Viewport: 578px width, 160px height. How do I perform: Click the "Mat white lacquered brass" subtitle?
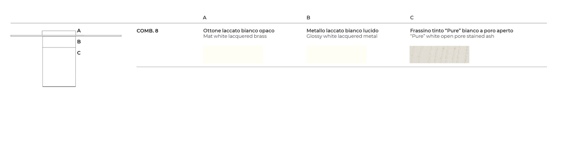235,36
